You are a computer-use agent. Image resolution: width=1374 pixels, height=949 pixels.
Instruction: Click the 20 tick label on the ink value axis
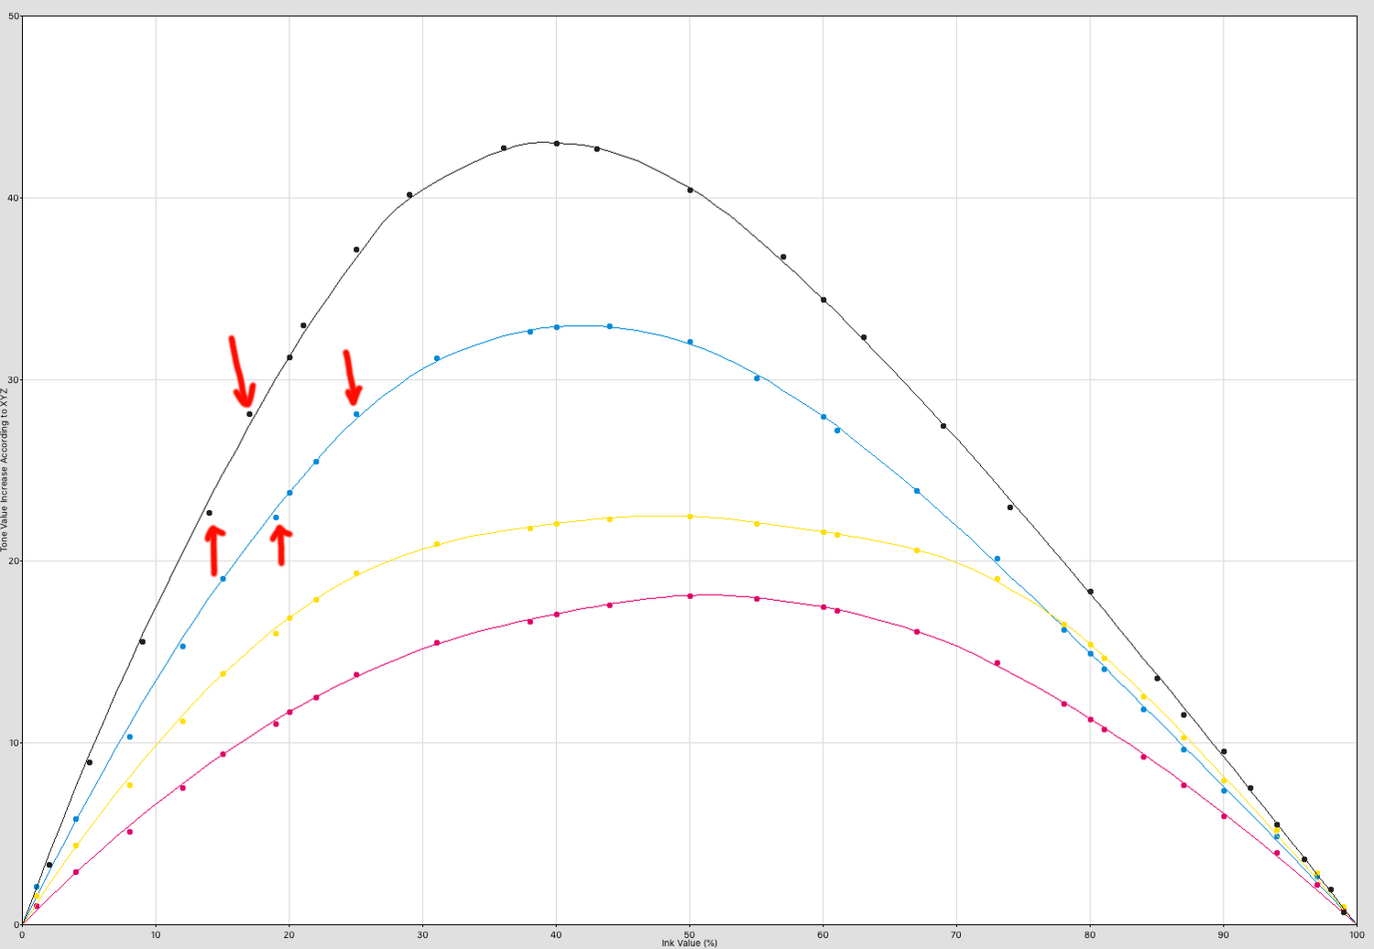tap(289, 935)
